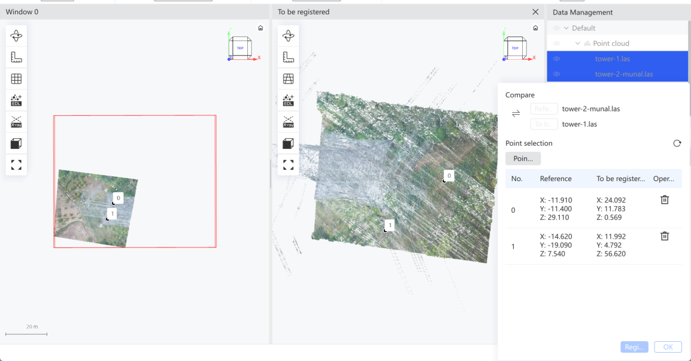The height and width of the screenshot is (361, 691).
Task: Click the No. column header
Action: pyautogui.click(x=517, y=179)
